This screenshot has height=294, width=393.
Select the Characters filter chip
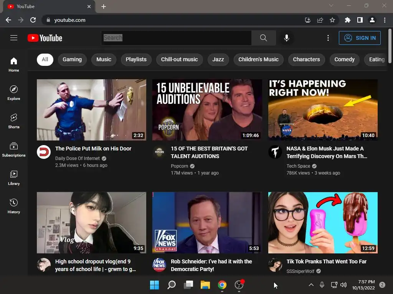tap(307, 59)
